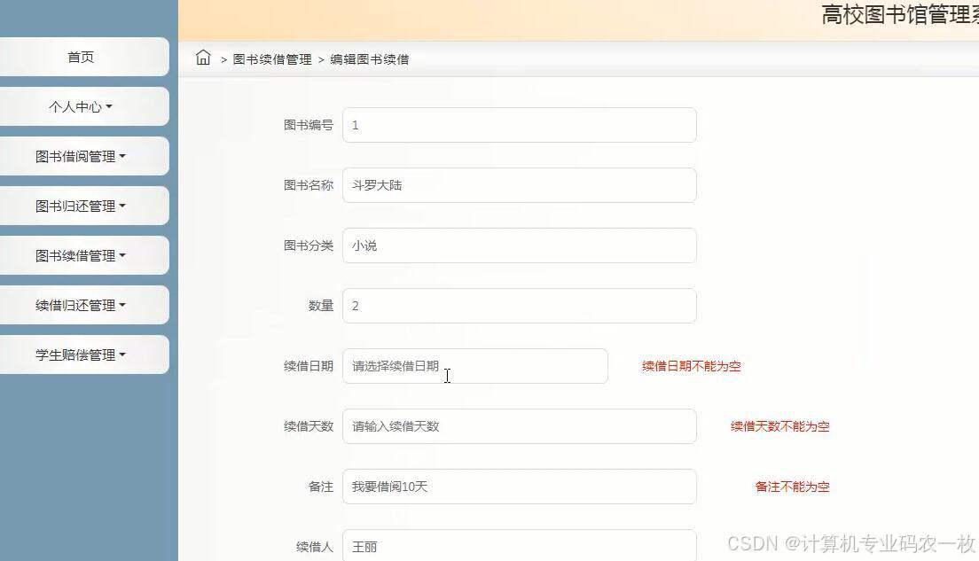Click the 续借日期不能为空 error message

[x=690, y=365]
